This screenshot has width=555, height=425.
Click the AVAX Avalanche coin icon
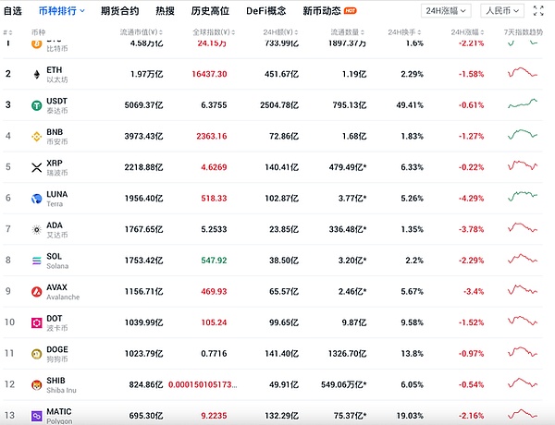pyautogui.click(x=37, y=292)
